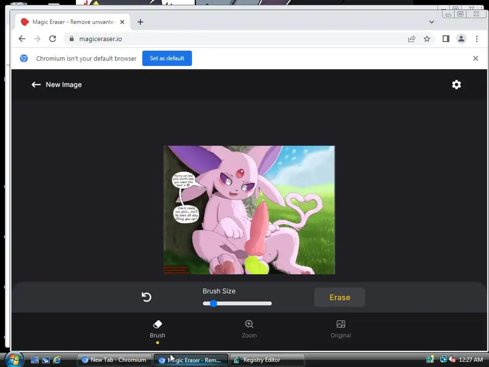View site information via the lock icon
This screenshot has height=367, width=489.
tap(72, 39)
